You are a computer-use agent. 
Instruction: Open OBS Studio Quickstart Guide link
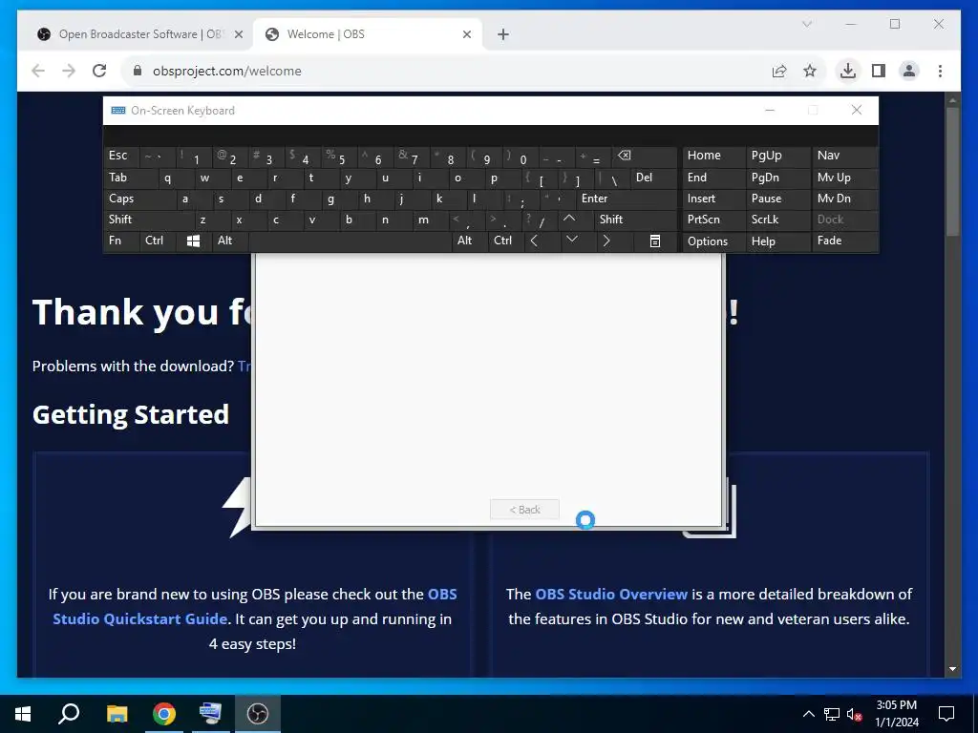(x=139, y=618)
